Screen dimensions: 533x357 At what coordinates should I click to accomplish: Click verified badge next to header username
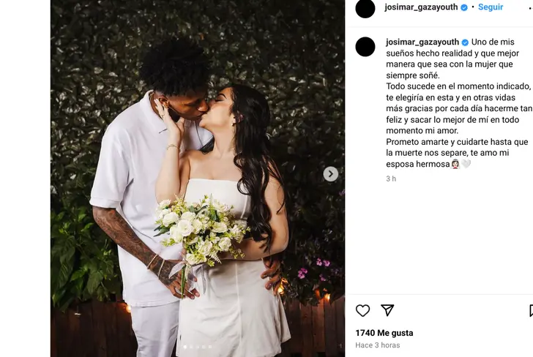pos(464,7)
